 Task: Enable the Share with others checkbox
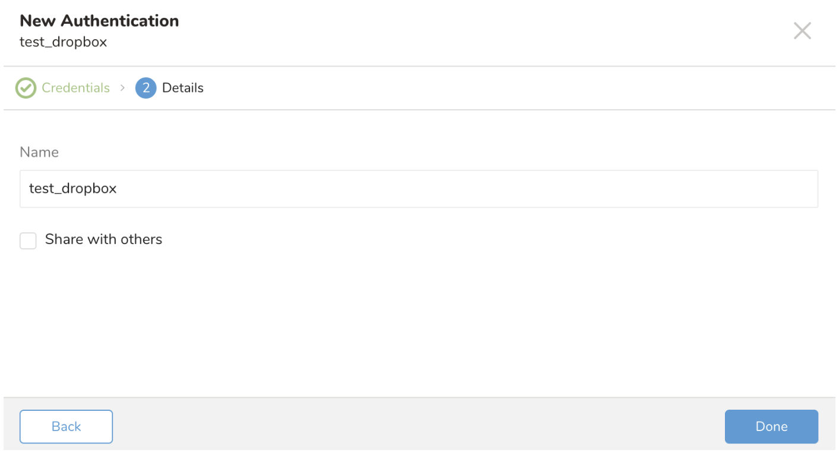click(28, 240)
